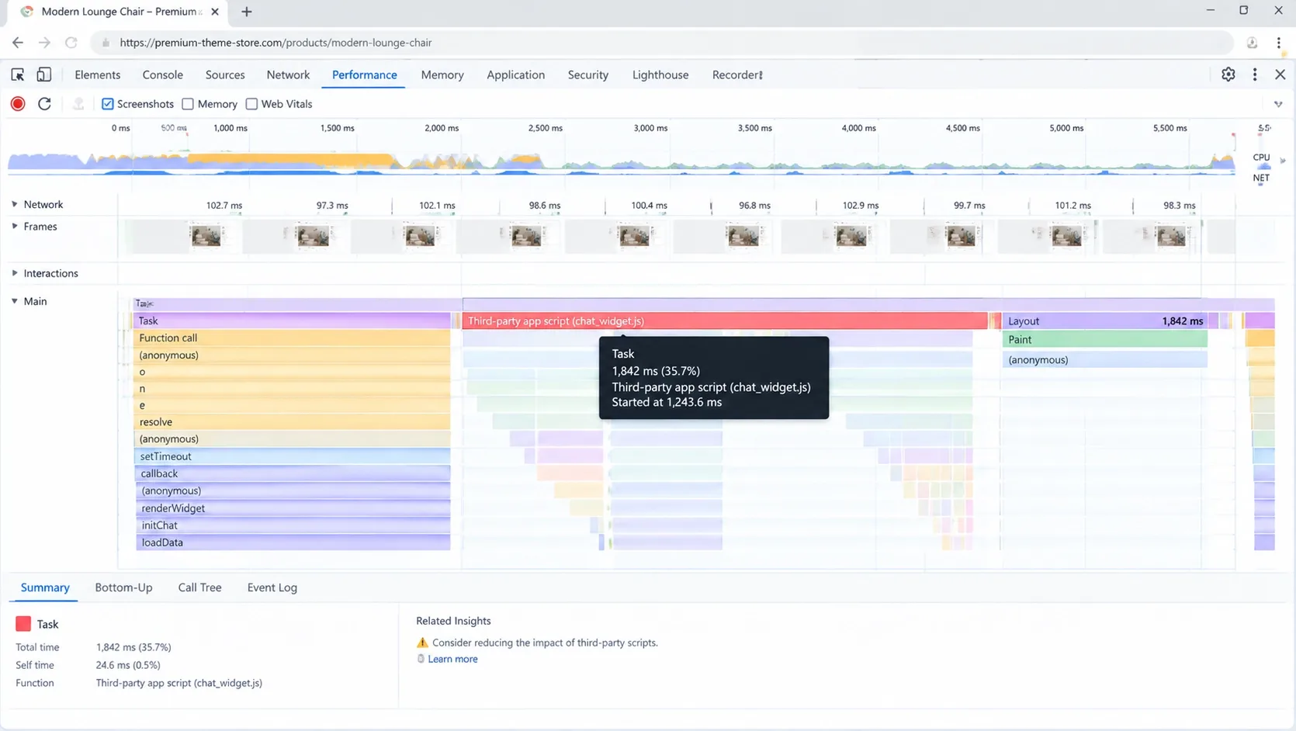The width and height of the screenshot is (1296, 731).
Task: Click the upload profile icon
Action: click(78, 104)
